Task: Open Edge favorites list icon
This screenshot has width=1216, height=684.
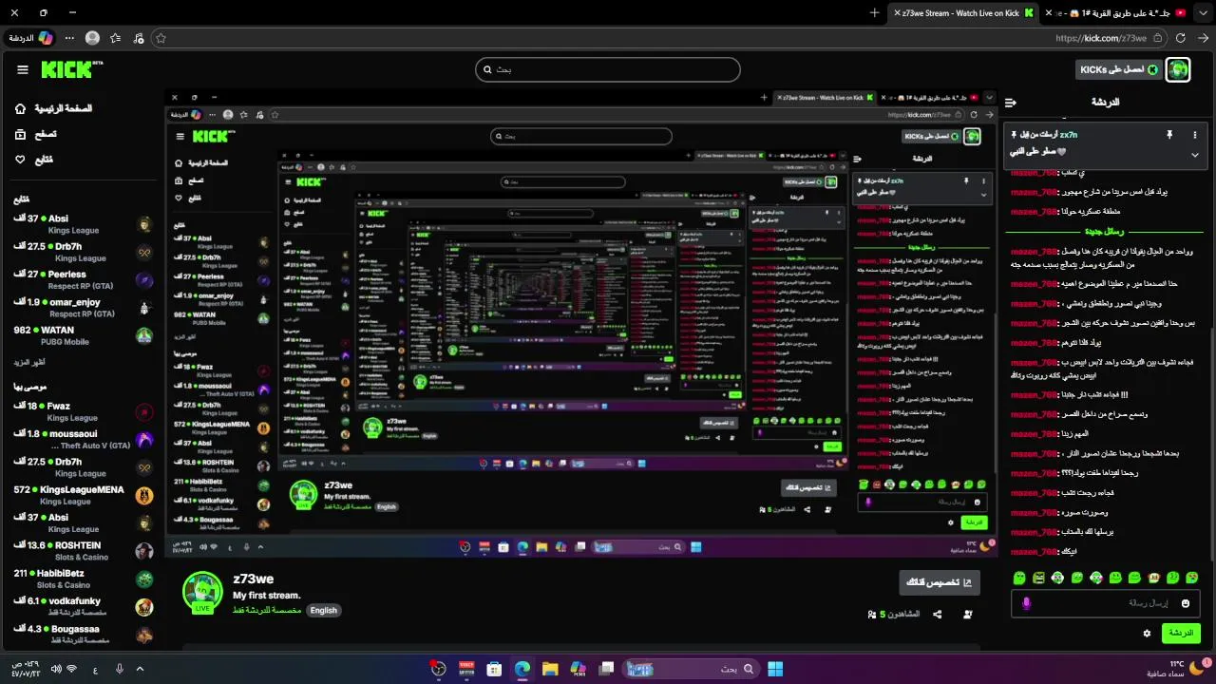Action: pos(115,38)
